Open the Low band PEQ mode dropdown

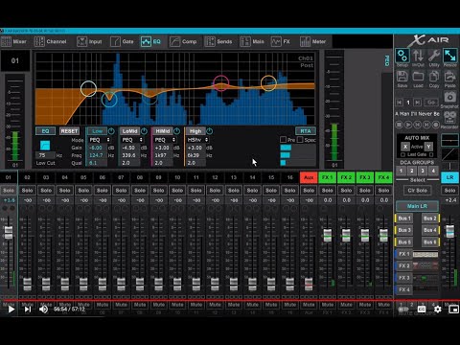click(100, 140)
